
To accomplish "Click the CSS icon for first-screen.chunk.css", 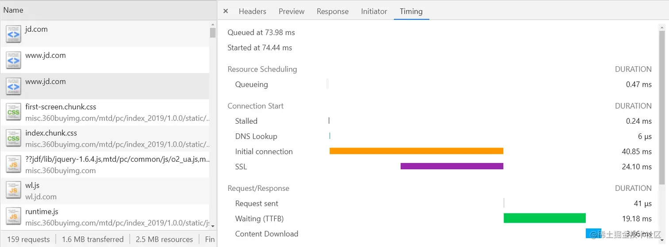I will pos(13,112).
